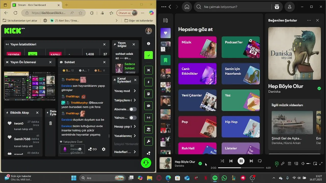This screenshot has height=183, width=326.
Task: Open Canlı Etkinlikler category card
Action: coord(197,74)
